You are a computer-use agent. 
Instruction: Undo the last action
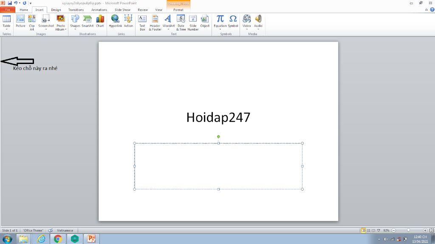click(x=16, y=3)
